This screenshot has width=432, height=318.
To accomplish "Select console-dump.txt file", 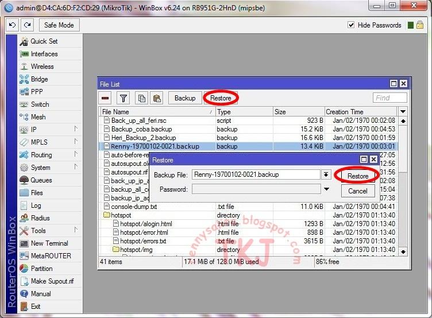I will point(134,207).
